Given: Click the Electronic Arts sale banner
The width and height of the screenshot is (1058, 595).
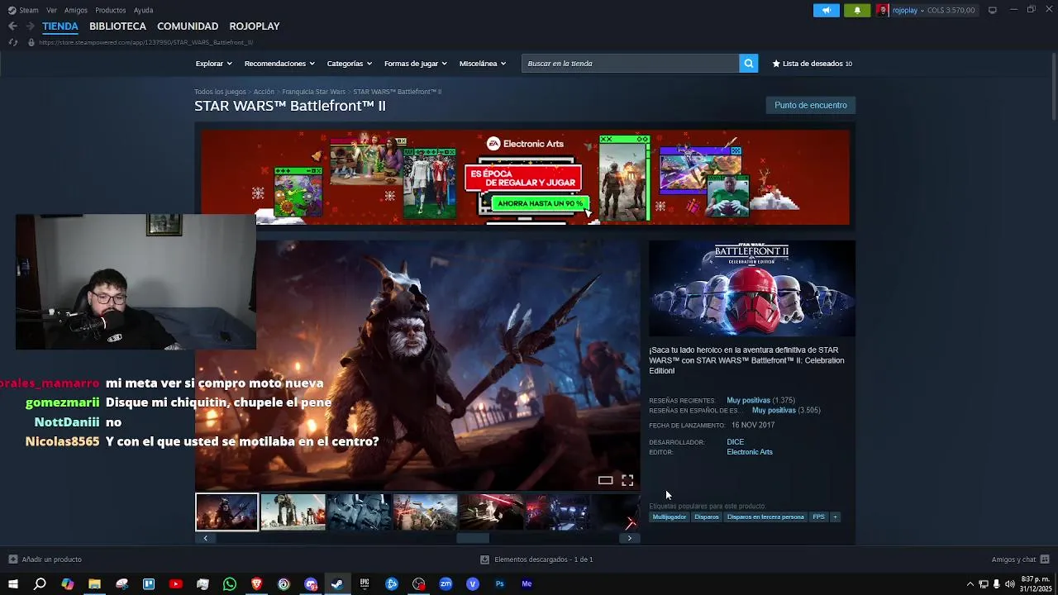Looking at the screenshot, I should point(526,177).
